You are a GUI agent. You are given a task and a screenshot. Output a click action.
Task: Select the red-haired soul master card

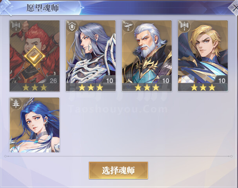click(x=35, y=56)
